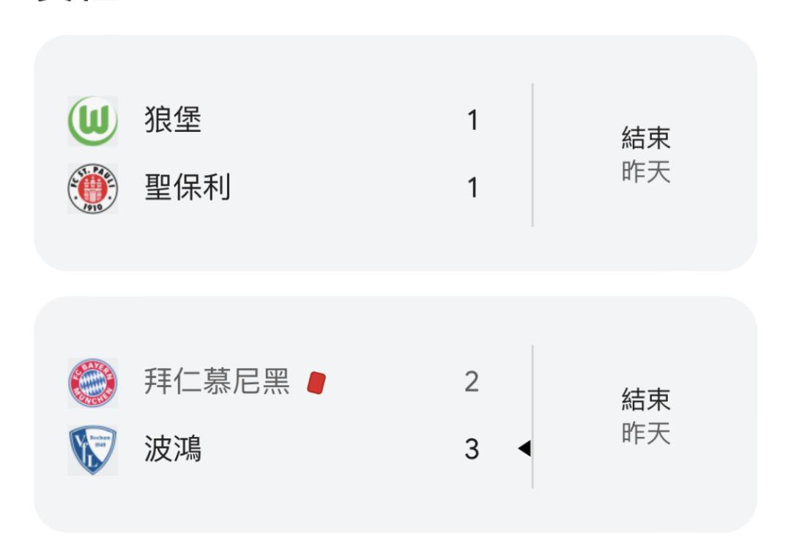Click 昨天 date in the 波鴻 match
This screenshot has width=791, height=544.
pyautogui.click(x=646, y=434)
